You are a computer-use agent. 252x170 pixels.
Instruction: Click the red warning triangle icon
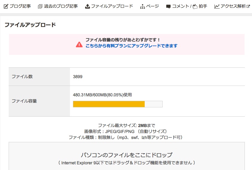tap(79, 45)
